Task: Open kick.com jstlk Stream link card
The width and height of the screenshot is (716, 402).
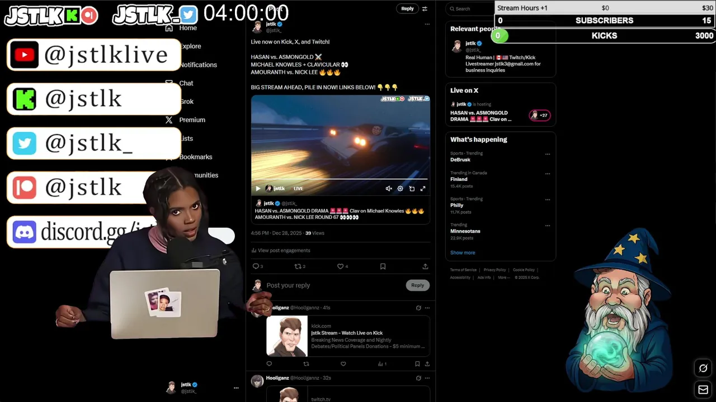Action: pyautogui.click(x=348, y=336)
